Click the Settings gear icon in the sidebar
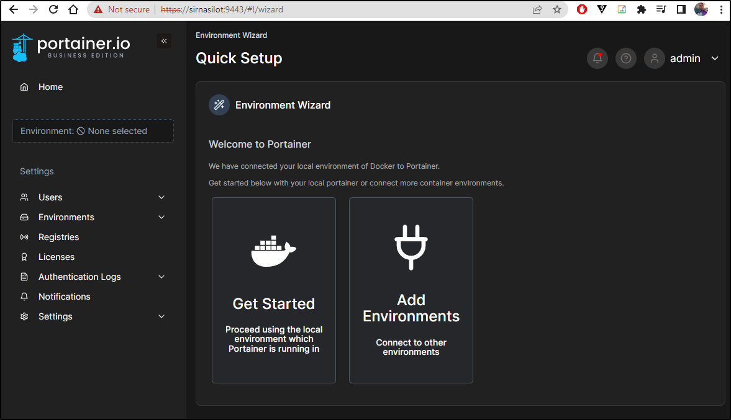731x420 pixels. 24,316
